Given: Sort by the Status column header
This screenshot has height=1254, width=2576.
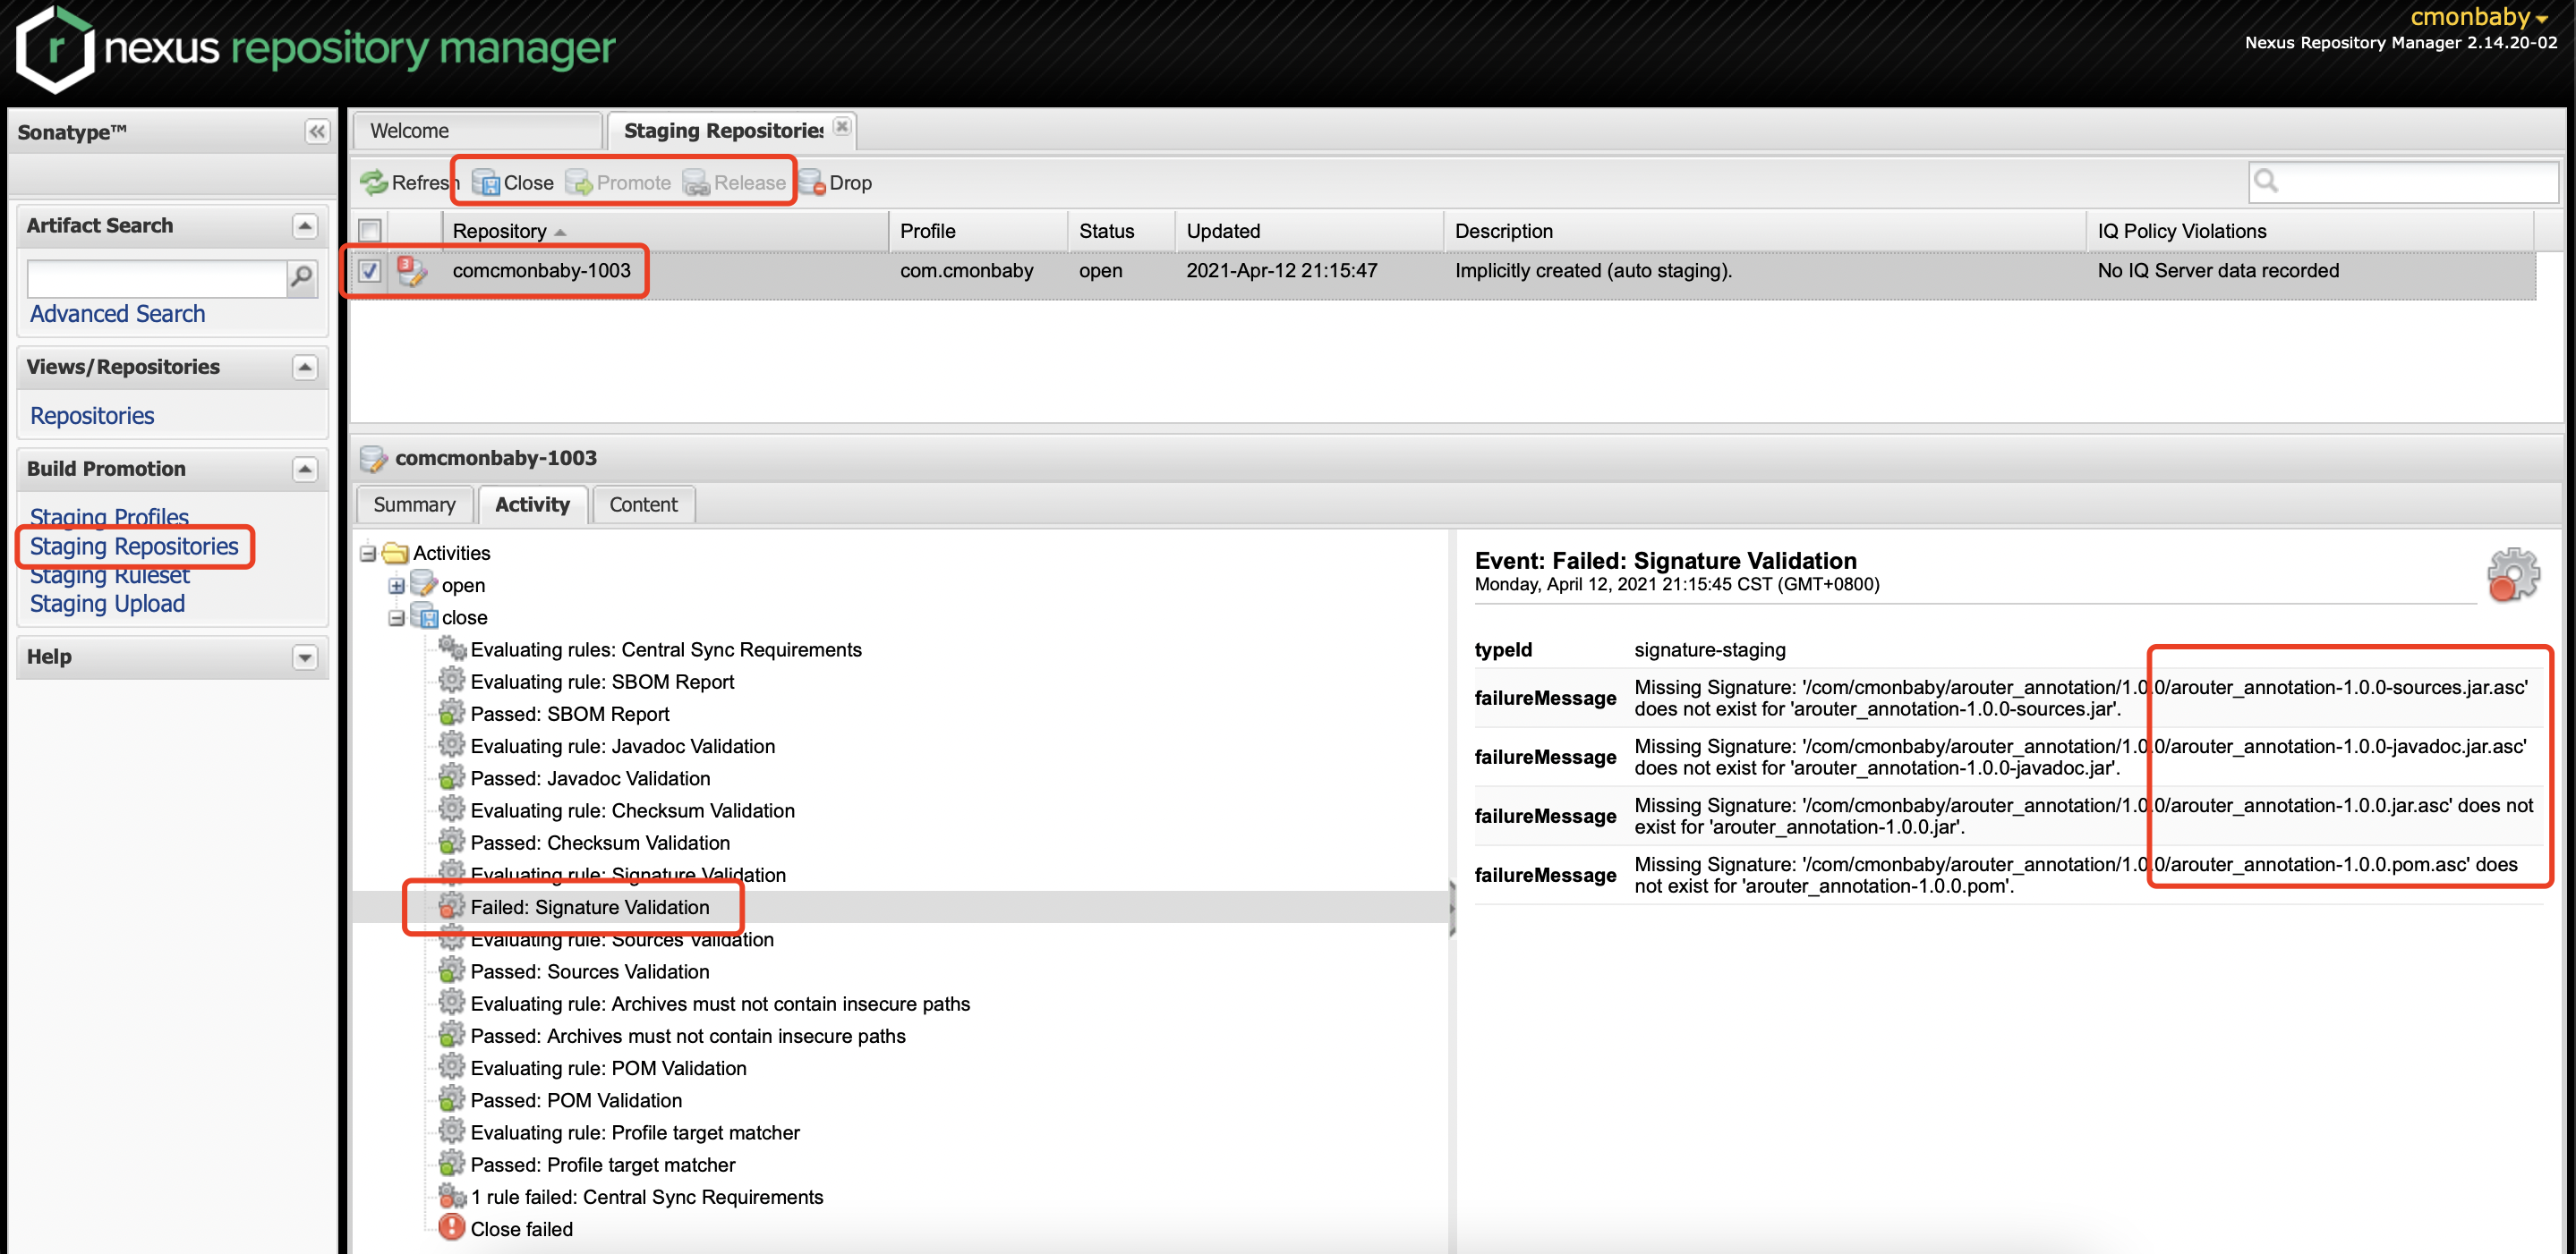Looking at the screenshot, I should [x=1121, y=231].
